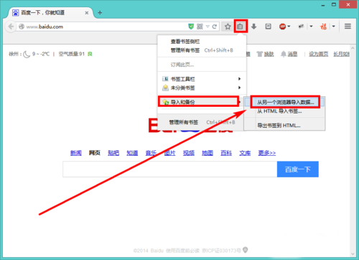The image size is (359, 260).
Task: Go back with the browser back arrow
Action: [x=11, y=27]
